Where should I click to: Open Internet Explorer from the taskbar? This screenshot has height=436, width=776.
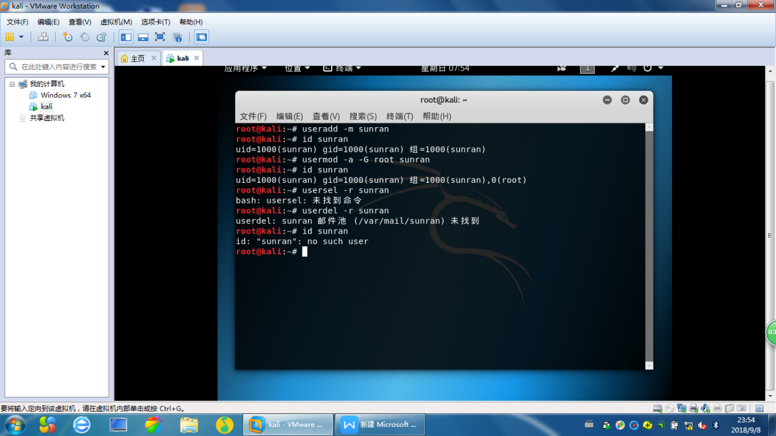[x=82, y=424]
